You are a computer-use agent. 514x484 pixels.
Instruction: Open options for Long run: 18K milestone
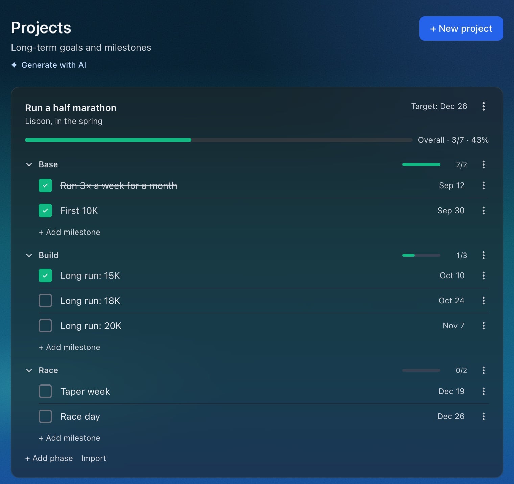pyautogui.click(x=484, y=301)
